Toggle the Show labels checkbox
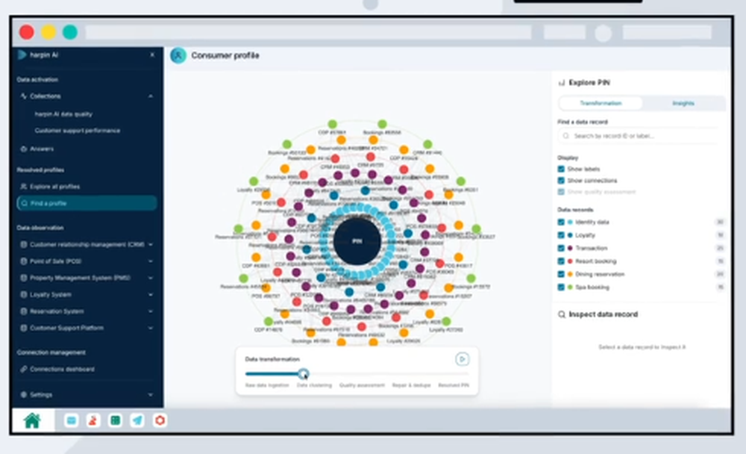Screen dimensions: 746x454 561,169
